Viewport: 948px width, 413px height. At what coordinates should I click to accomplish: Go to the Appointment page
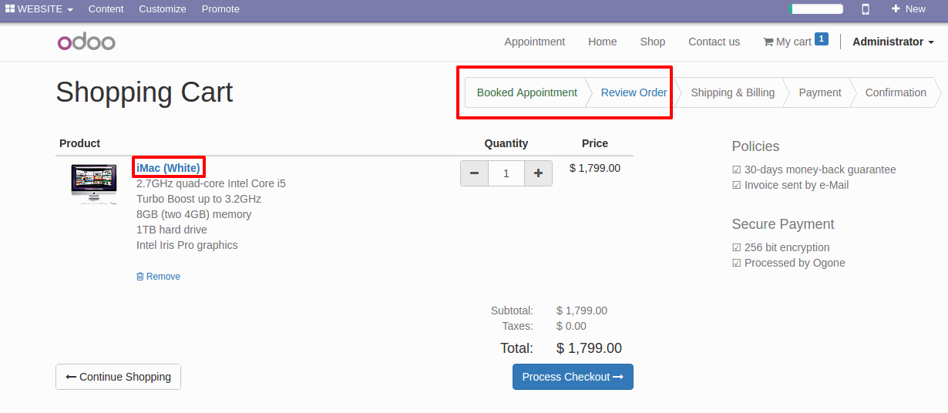[x=535, y=42]
